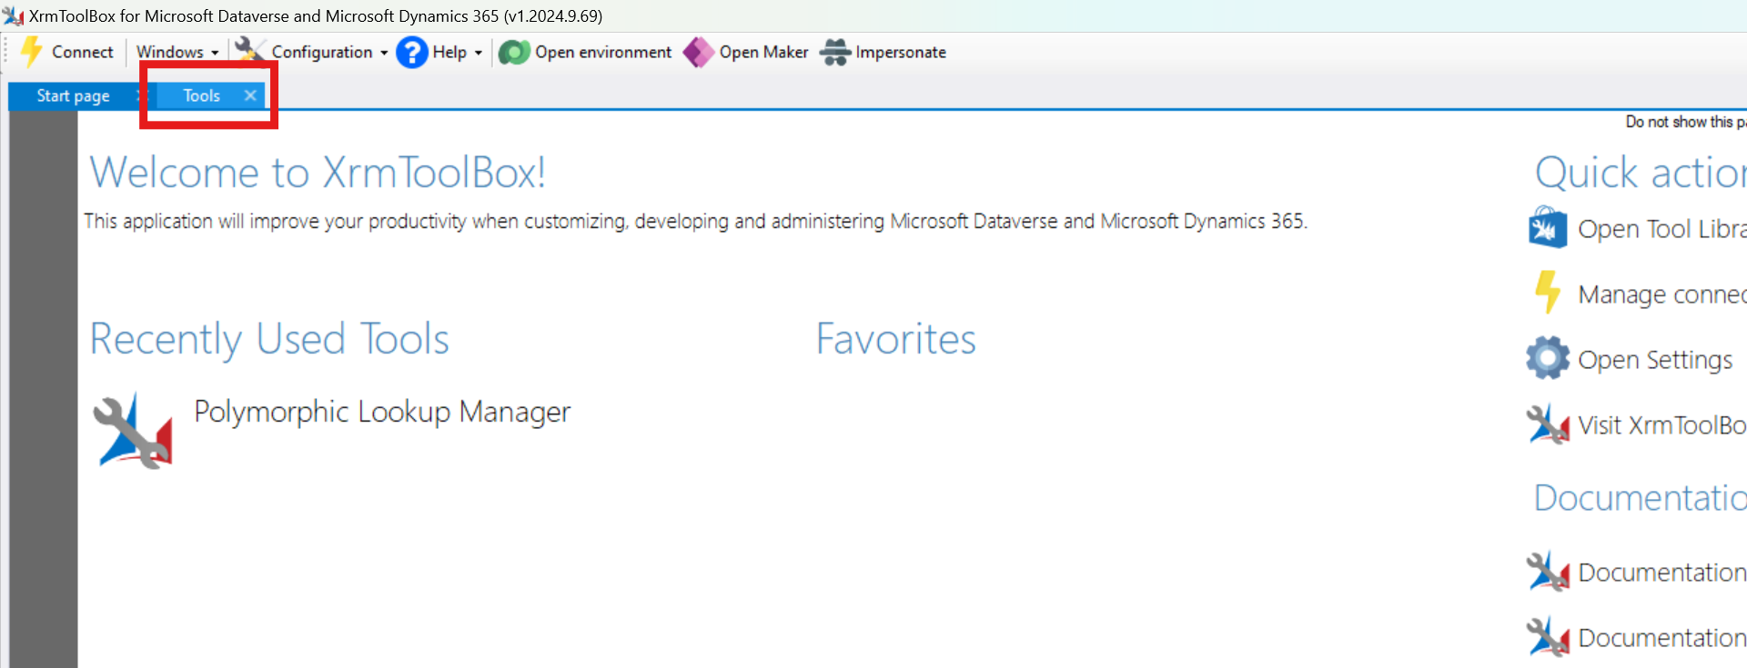1747x668 pixels.
Task: Open the Windows dropdown menu
Action: tap(177, 52)
